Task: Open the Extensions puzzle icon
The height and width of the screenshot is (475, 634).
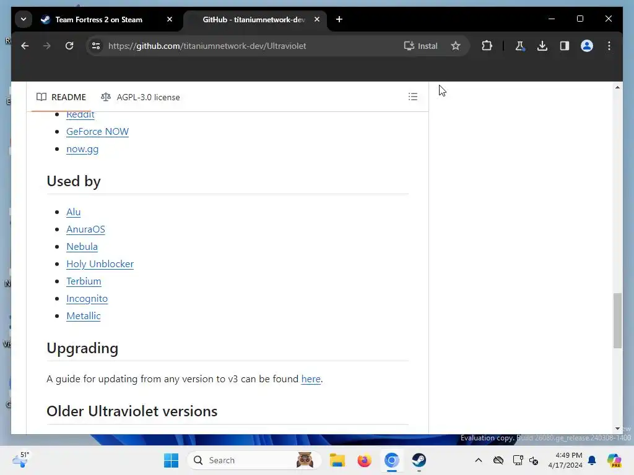Action: click(x=487, y=46)
